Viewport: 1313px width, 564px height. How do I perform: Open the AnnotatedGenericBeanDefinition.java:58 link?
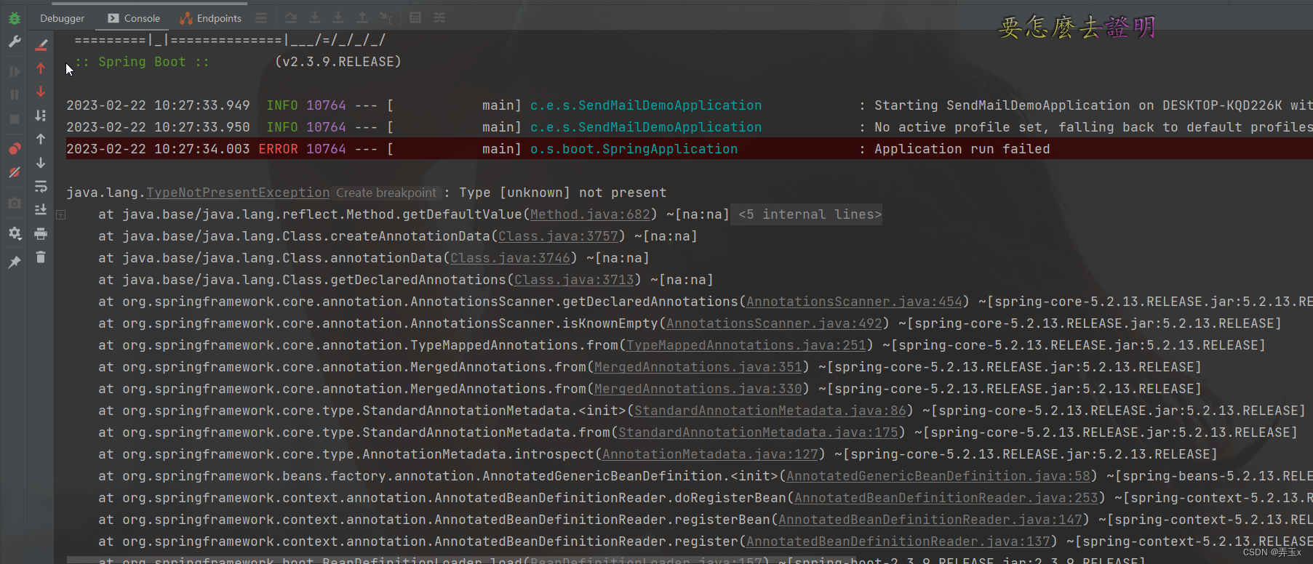coord(938,476)
